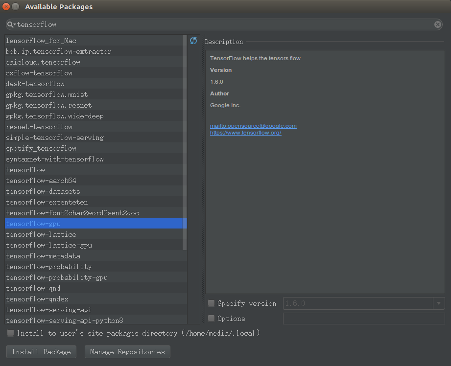Click the package list vertical scrollbar
Screen dimensions: 451x366
[185, 142]
